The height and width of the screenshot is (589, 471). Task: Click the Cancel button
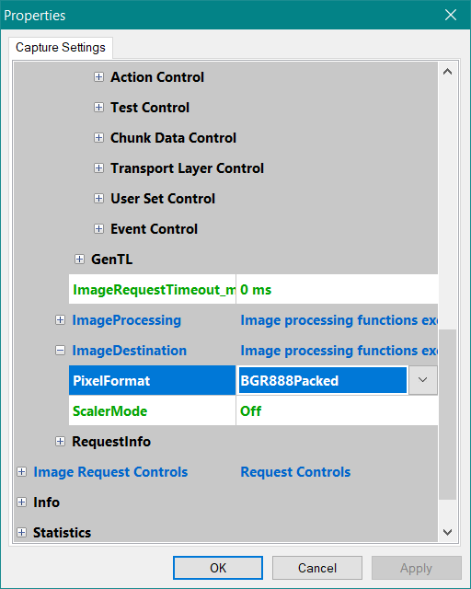tap(317, 568)
